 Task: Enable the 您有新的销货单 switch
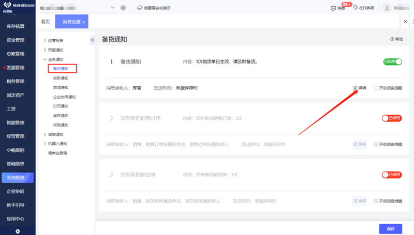coord(392,175)
